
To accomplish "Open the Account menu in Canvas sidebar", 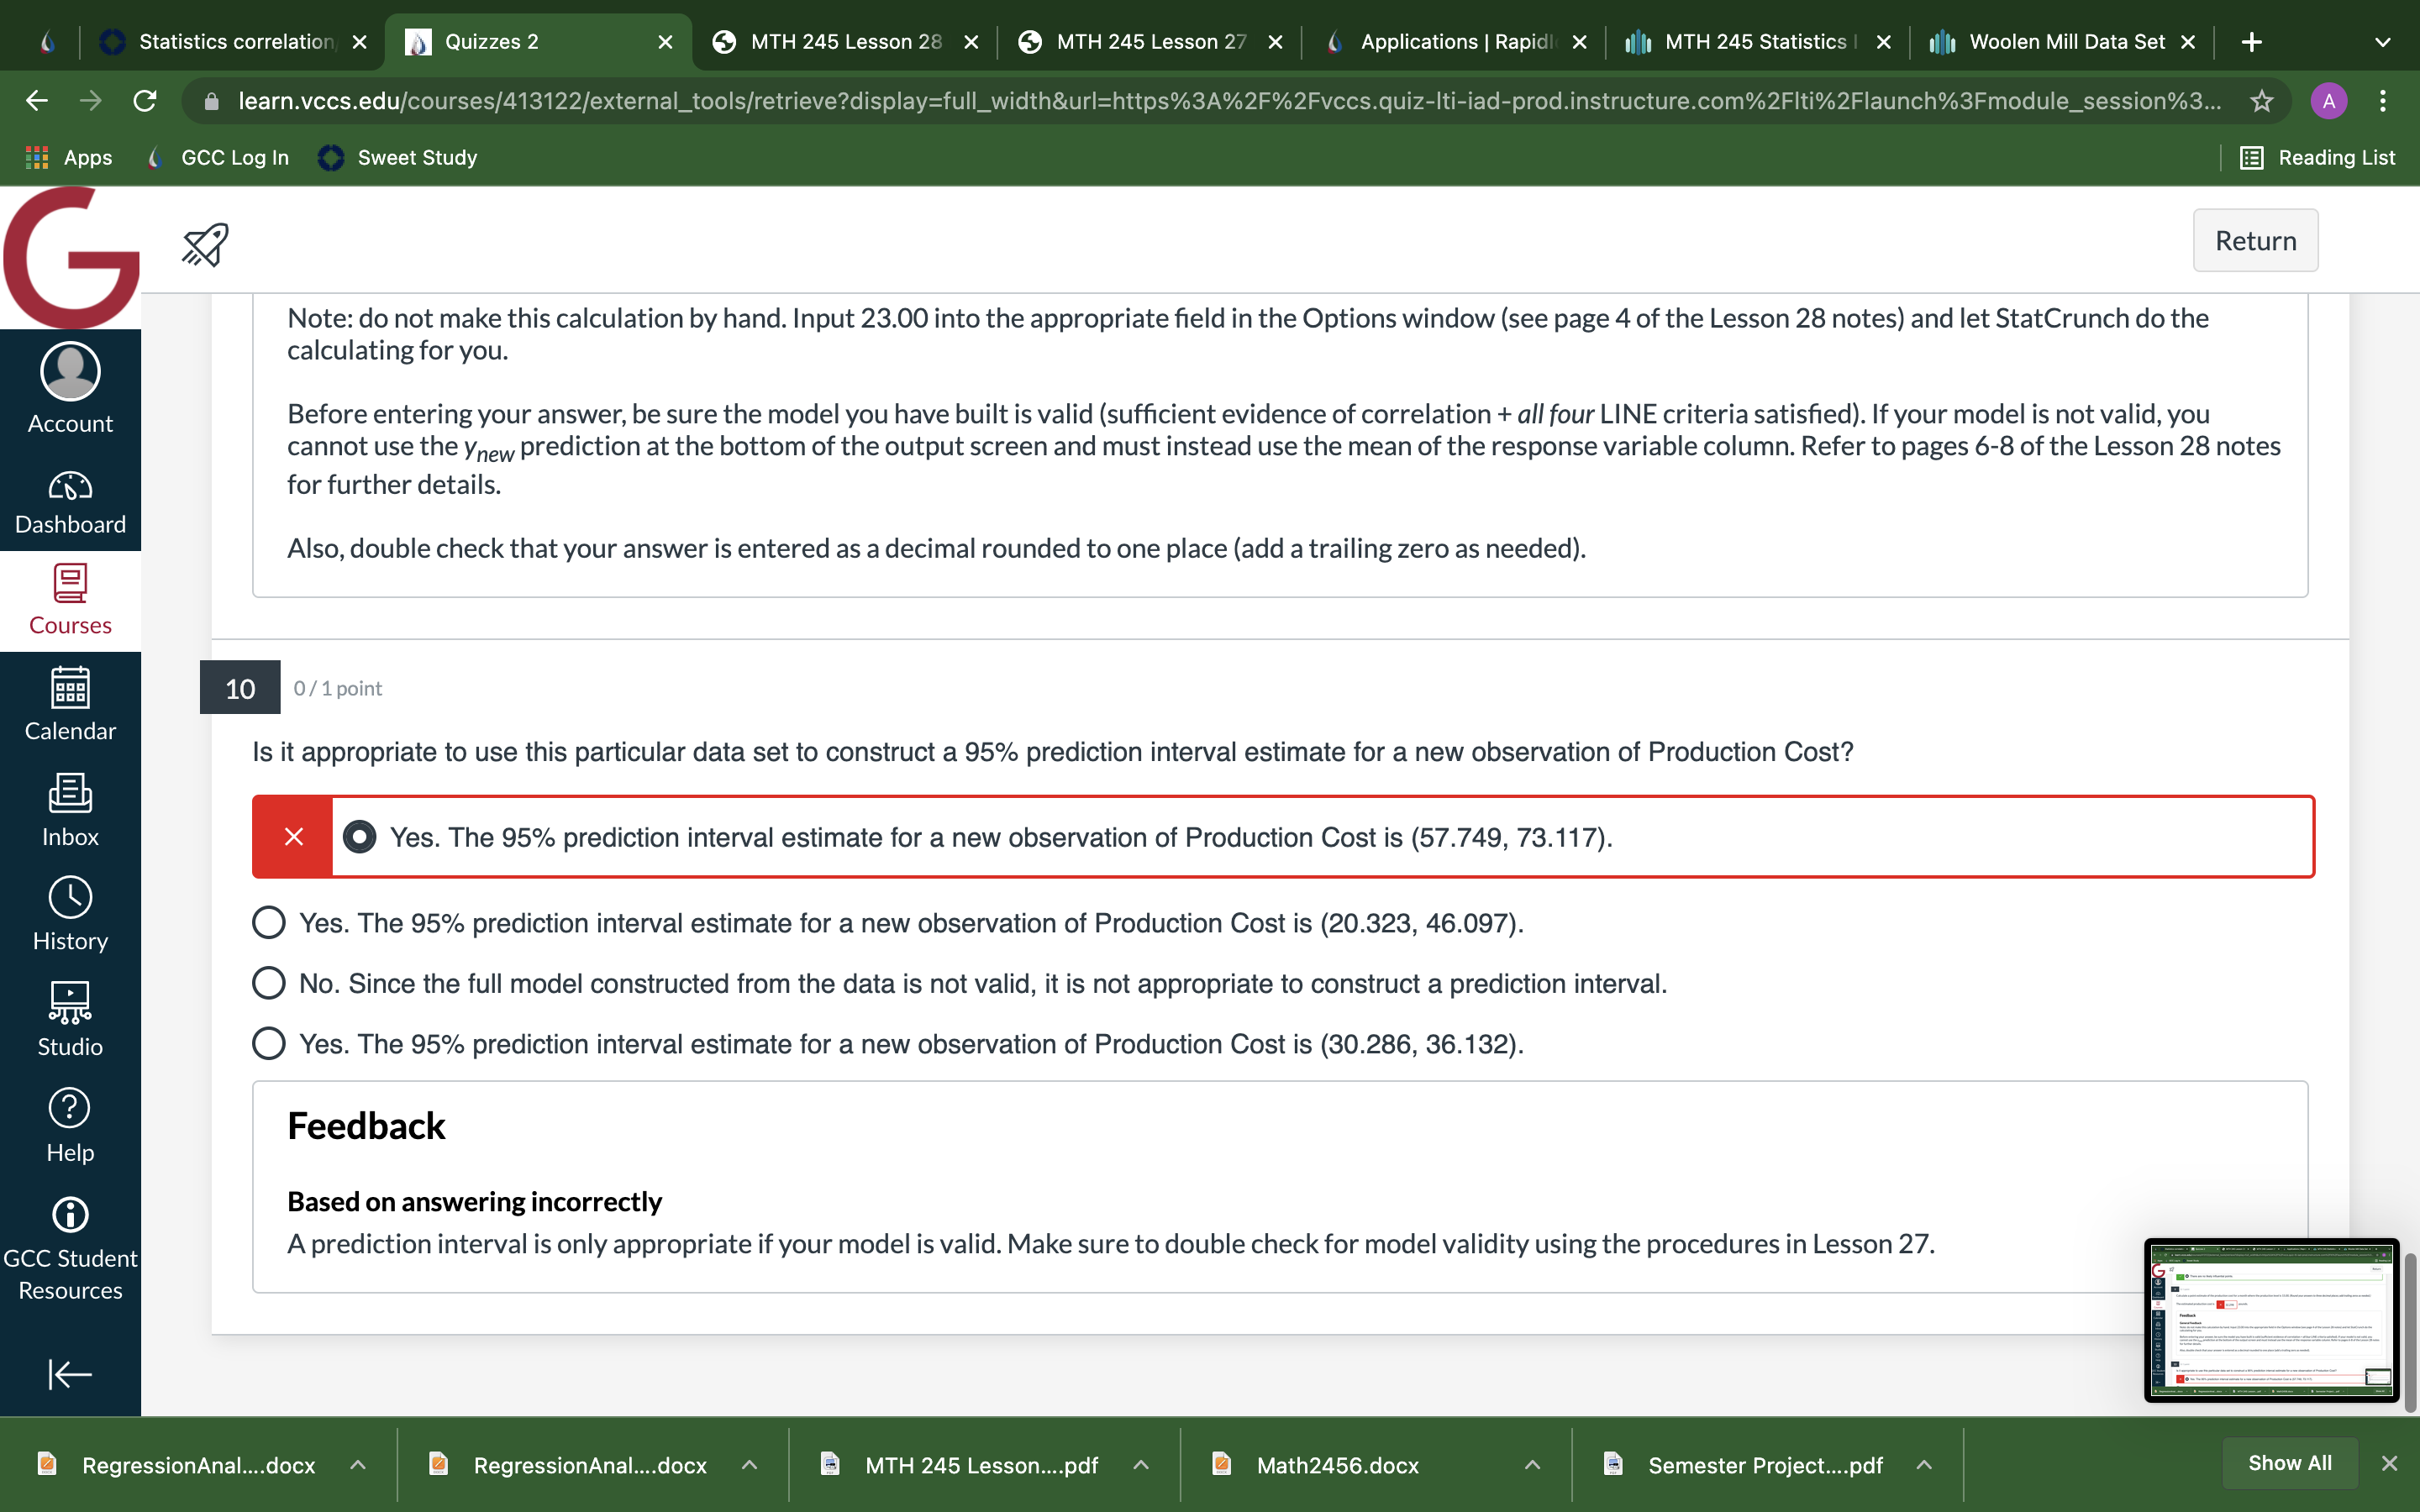I will tap(70, 388).
